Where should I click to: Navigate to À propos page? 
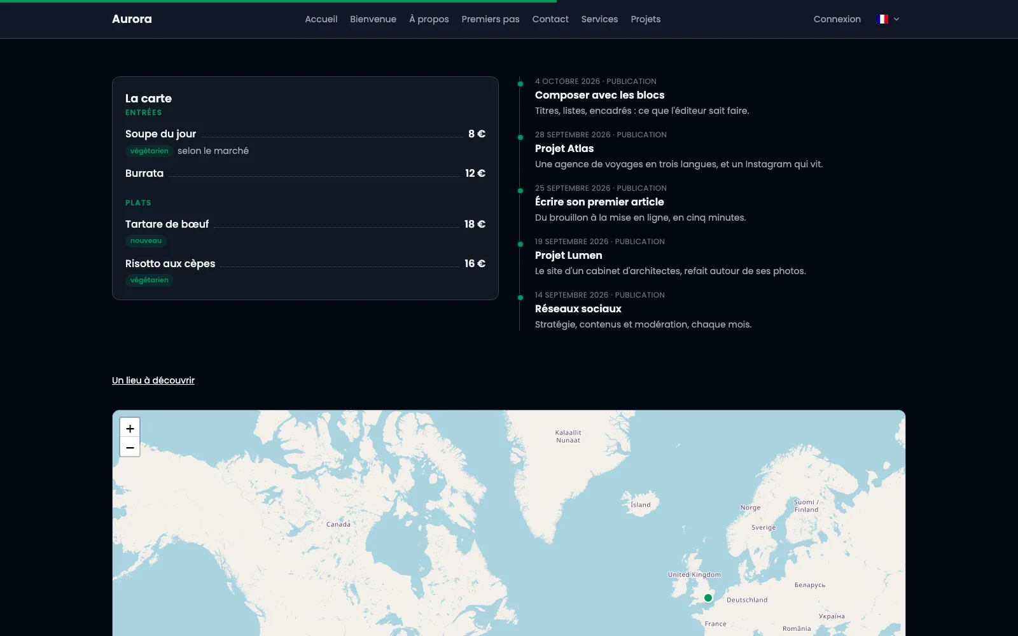[x=429, y=19]
